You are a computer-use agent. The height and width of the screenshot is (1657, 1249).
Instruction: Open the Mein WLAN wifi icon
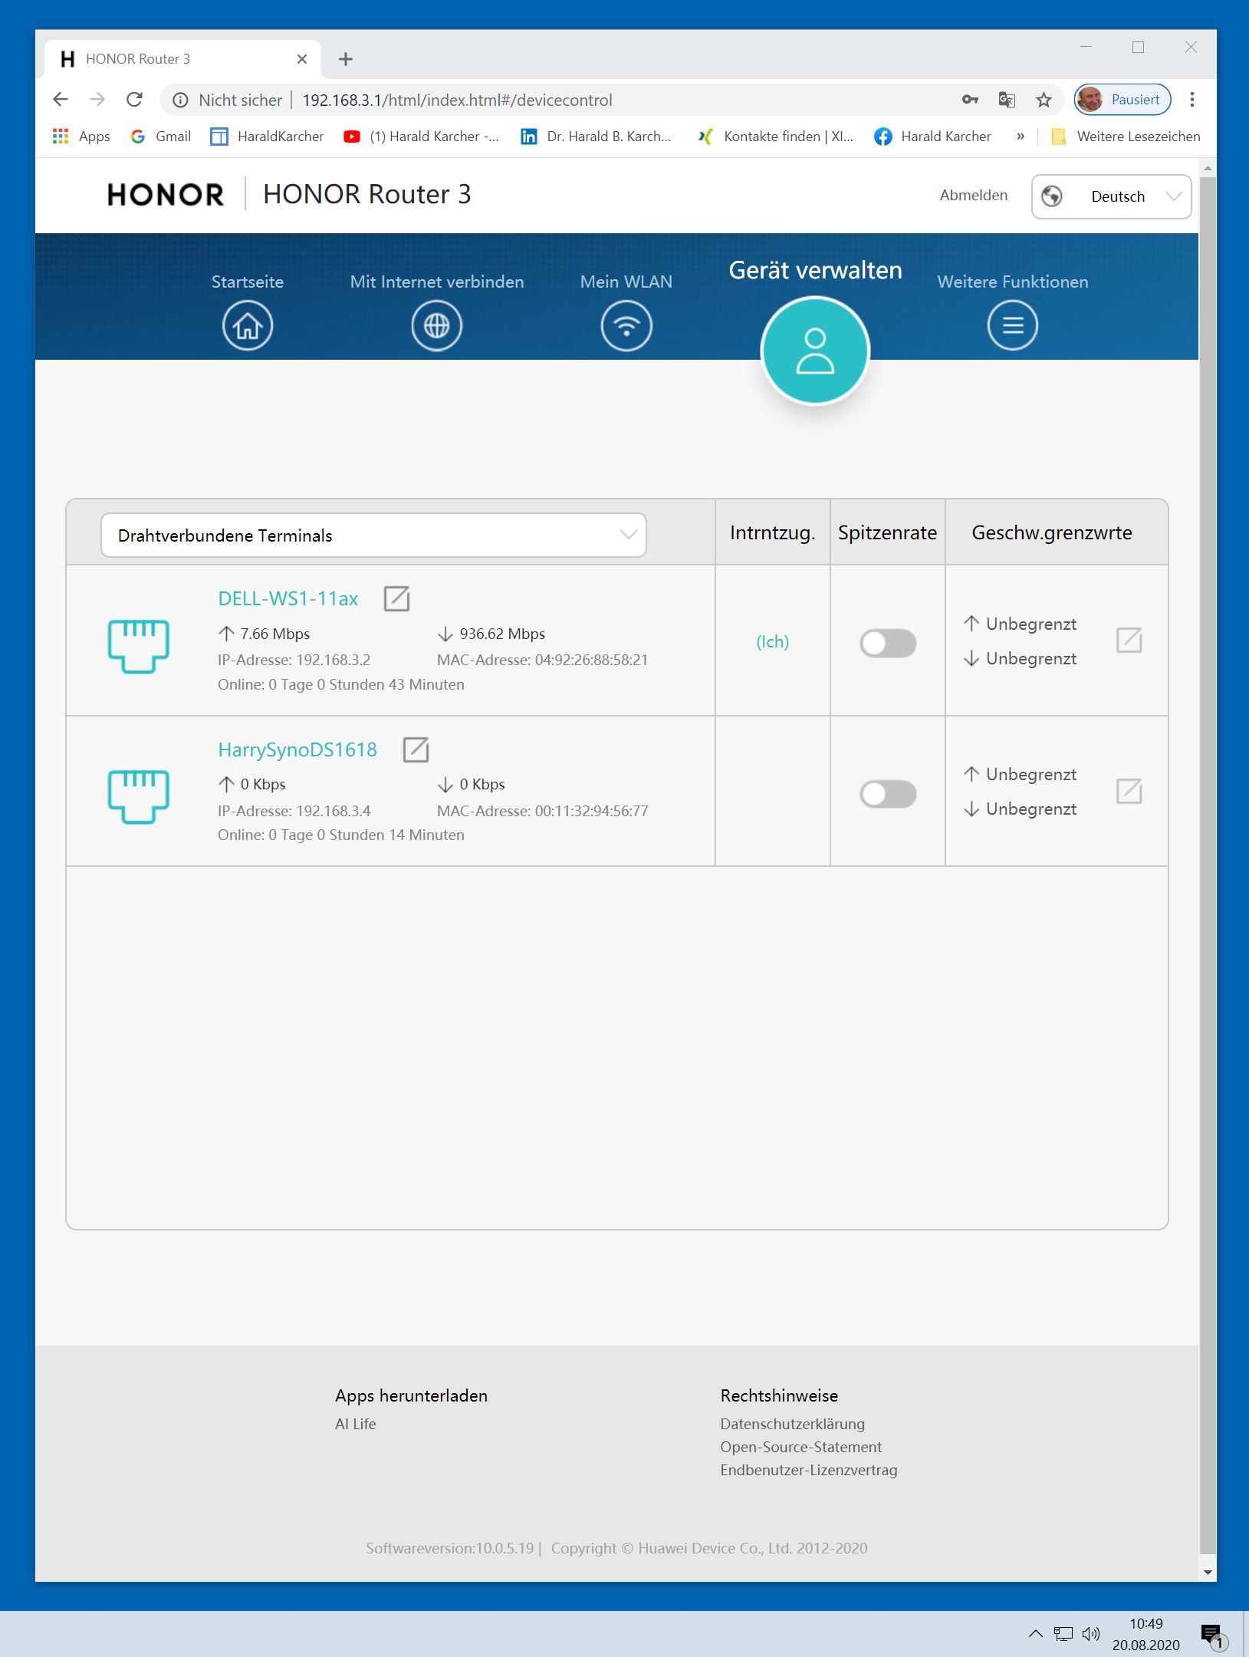[626, 326]
